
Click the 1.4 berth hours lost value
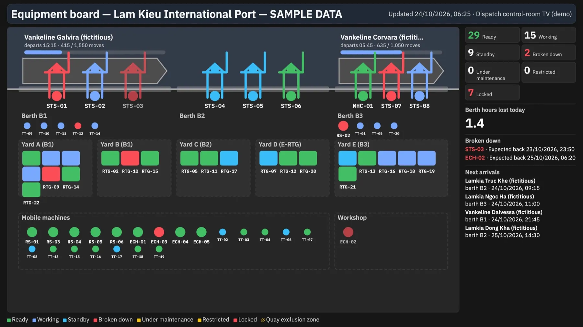(x=475, y=123)
